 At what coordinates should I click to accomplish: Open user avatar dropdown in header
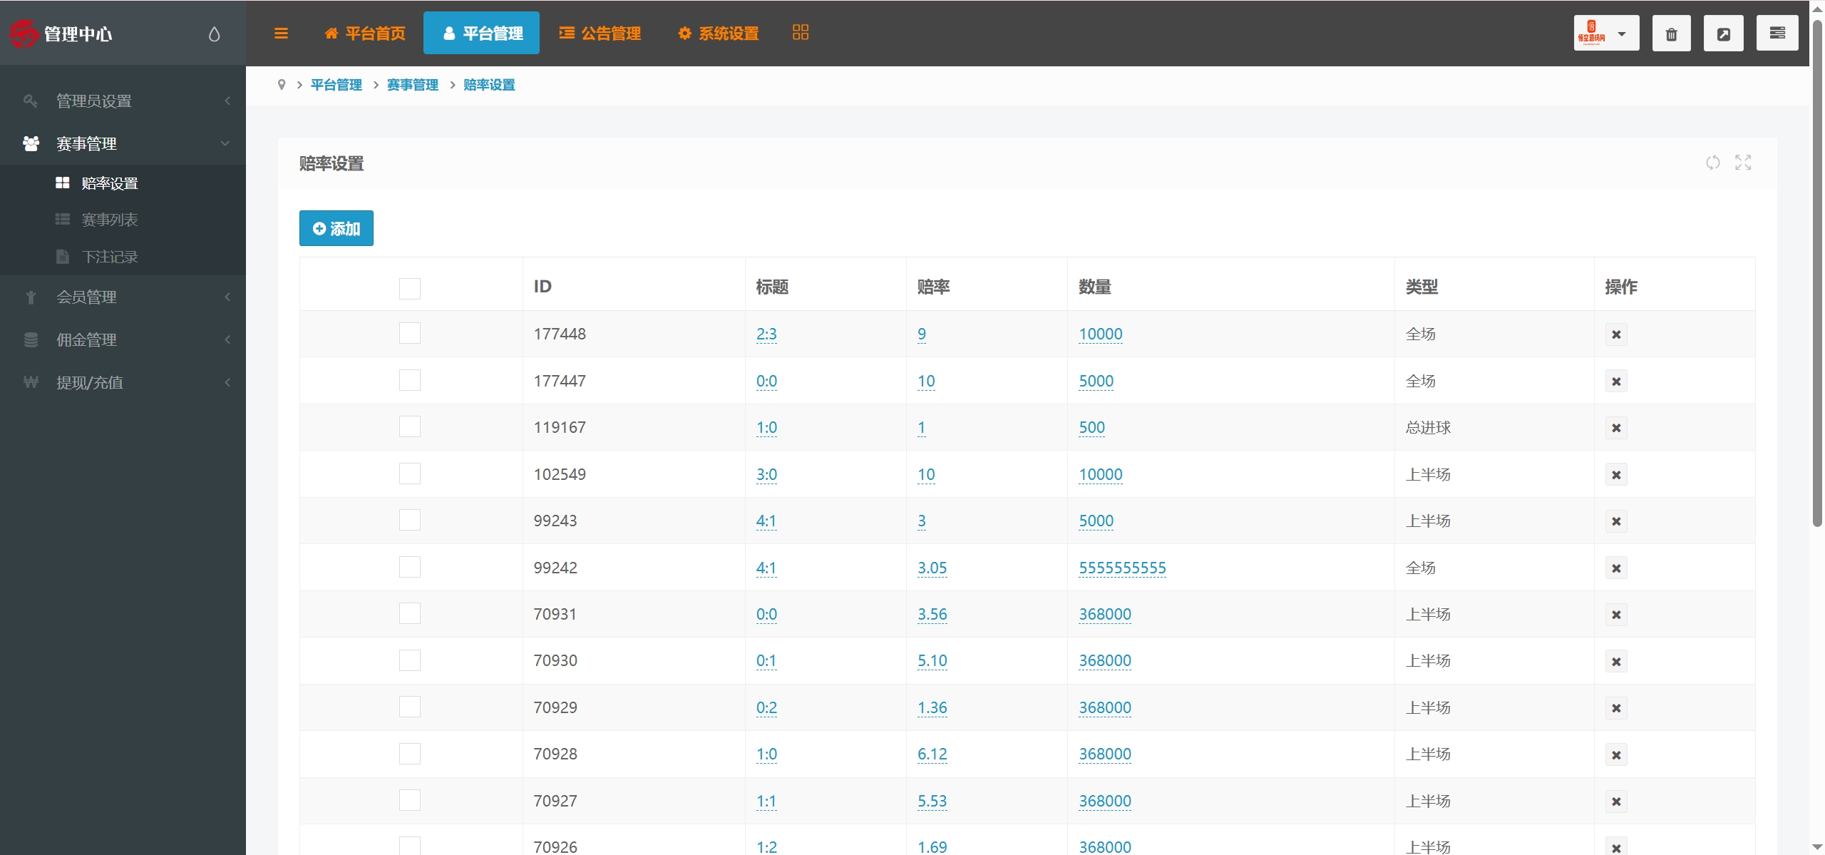coord(1605,33)
